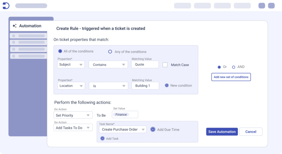282x154 pixels.
Task: Click the Save Automation button
Action: pyautogui.click(x=222, y=132)
